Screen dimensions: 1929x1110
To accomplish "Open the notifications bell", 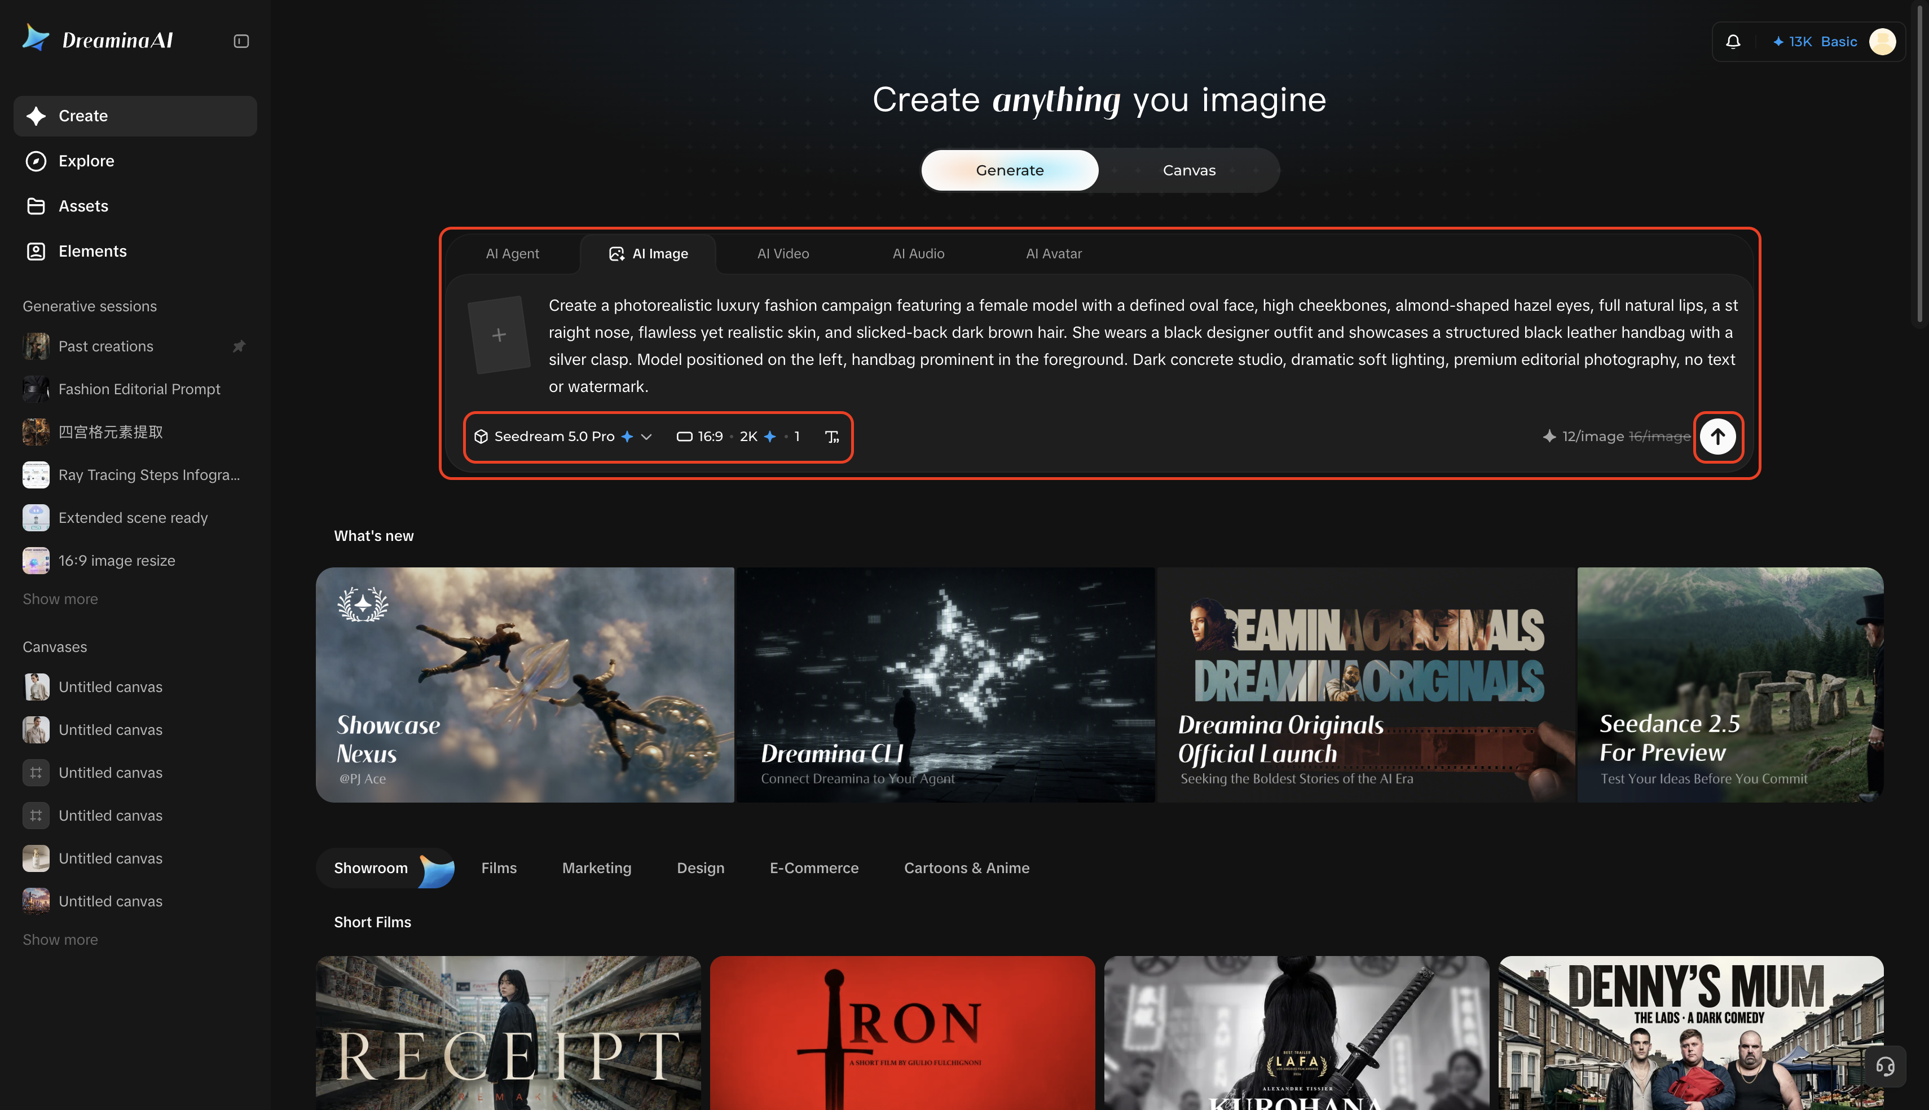I will [1732, 42].
